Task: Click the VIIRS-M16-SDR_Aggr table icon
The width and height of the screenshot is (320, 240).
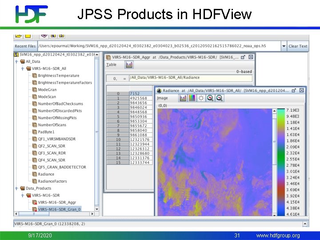Action: pos(35,202)
